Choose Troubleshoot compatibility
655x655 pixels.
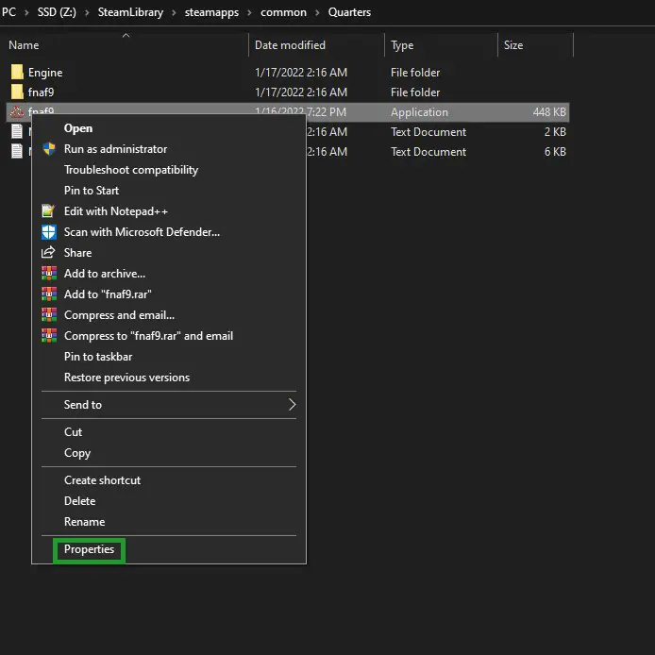pyautogui.click(x=131, y=170)
